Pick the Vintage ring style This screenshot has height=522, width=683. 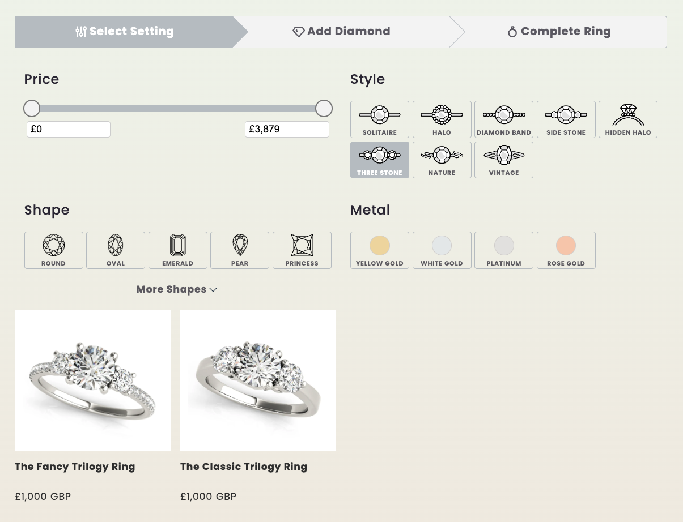[x=503, y=160]
